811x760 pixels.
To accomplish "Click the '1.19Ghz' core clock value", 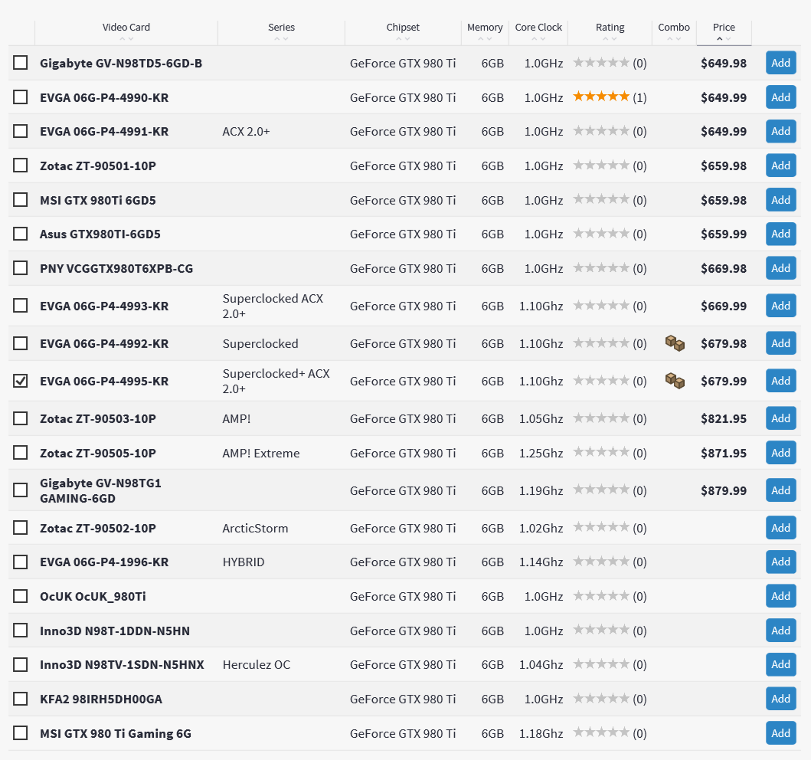I will [x=541, y=490].
